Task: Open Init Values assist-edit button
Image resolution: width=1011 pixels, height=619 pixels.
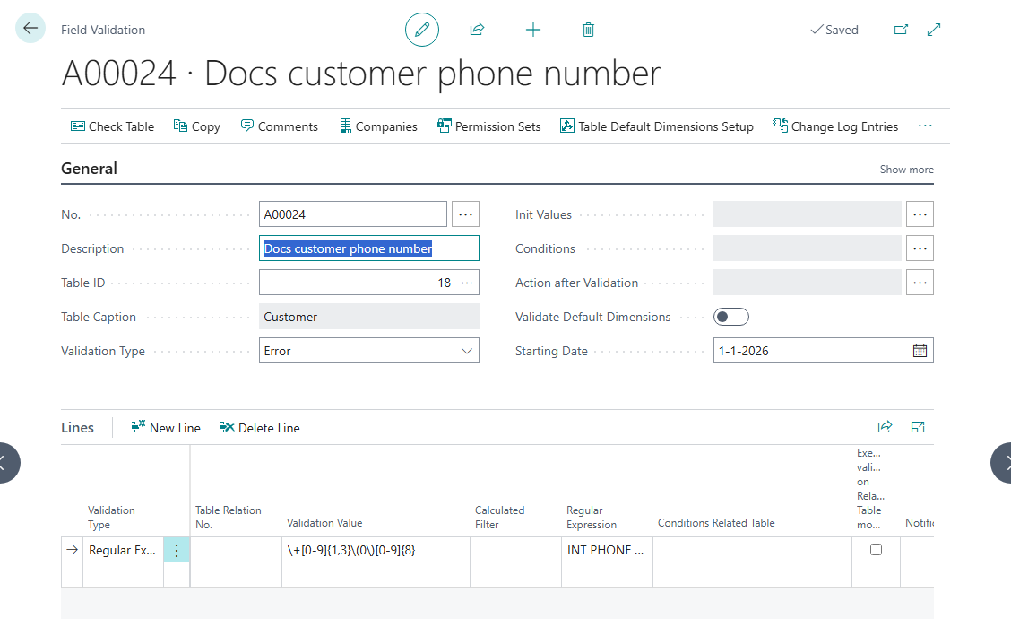Action: pos(920,214)
